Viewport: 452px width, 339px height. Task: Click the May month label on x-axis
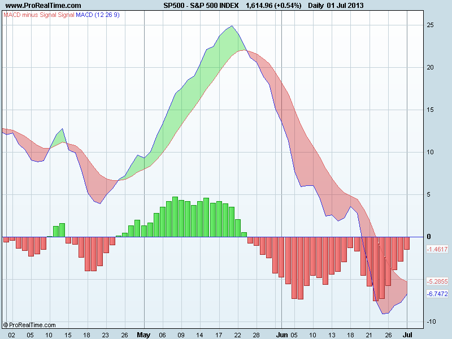144,334
